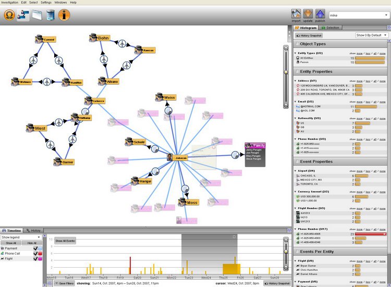Uncheck the Phone Call legend checkbox

(35, 254)
